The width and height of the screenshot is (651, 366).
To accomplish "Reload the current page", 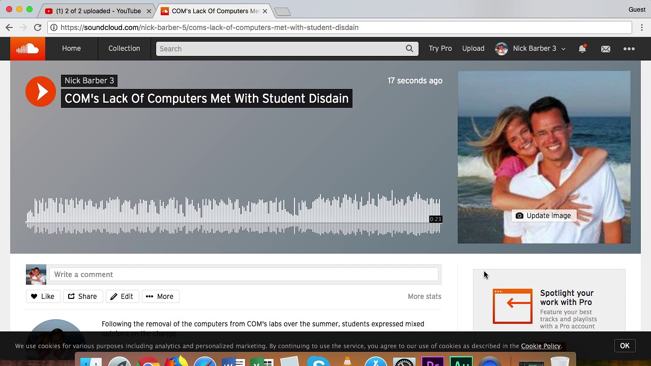I will click(38, 27).
